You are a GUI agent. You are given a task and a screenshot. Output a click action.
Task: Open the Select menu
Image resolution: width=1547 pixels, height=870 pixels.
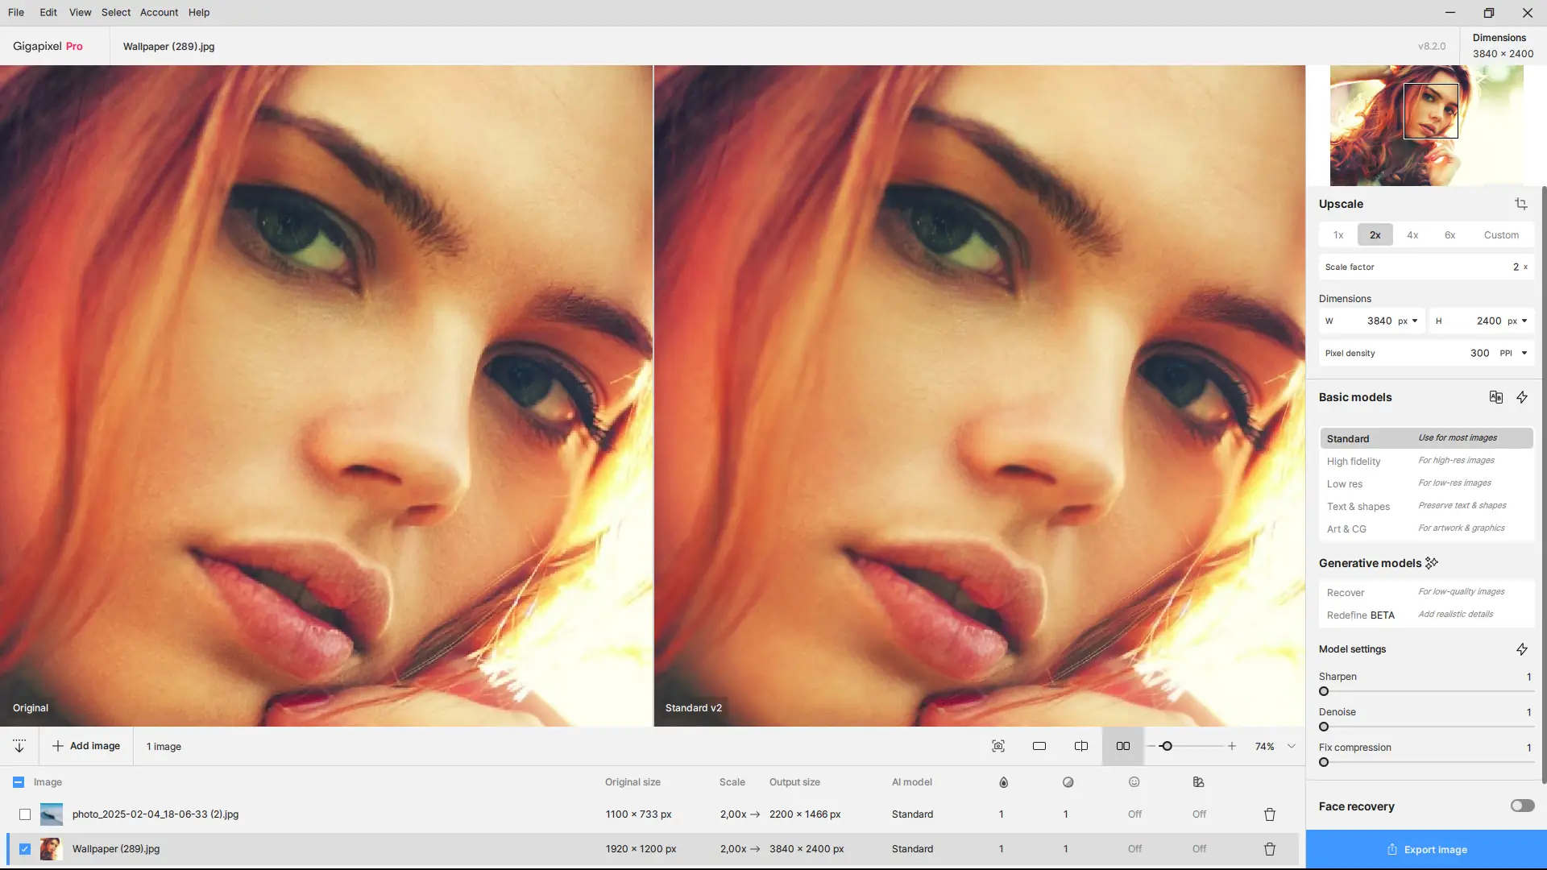(115, 12)
